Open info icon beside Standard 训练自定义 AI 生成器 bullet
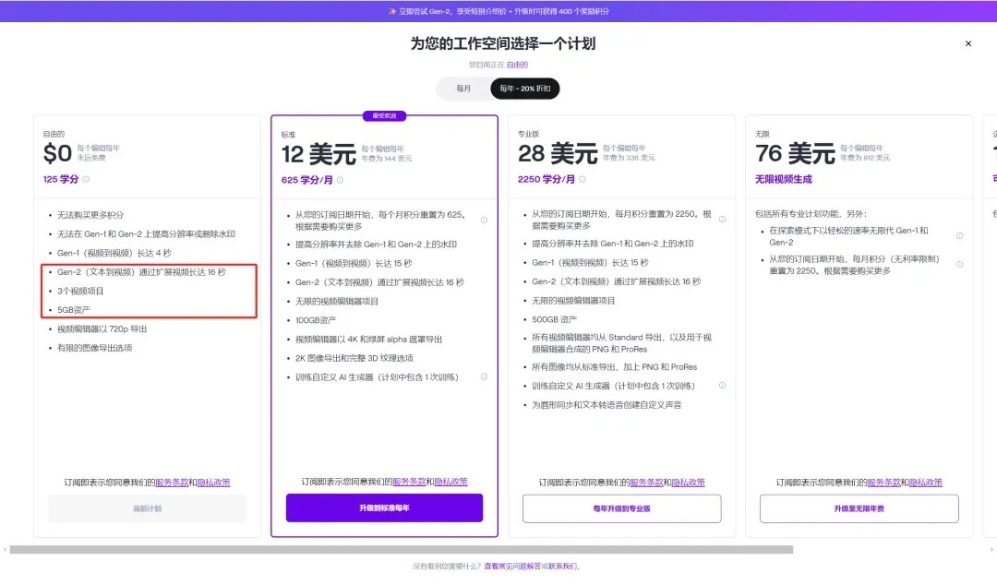Viewport: 997px width, 585px height. pyautogui.click(x=484, y=377)
